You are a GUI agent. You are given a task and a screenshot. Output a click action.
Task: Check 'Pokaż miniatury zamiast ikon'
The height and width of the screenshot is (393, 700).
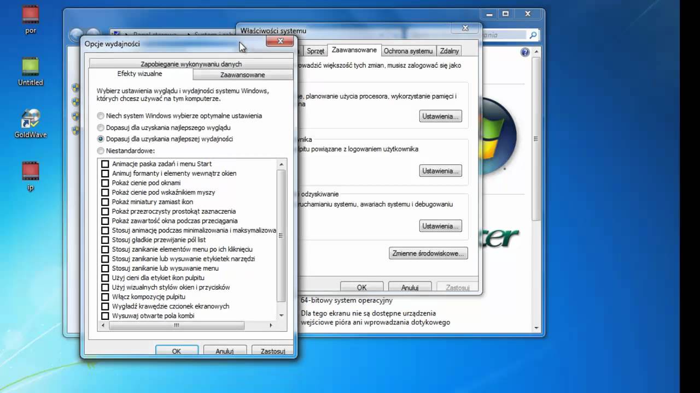pos(105,201)
